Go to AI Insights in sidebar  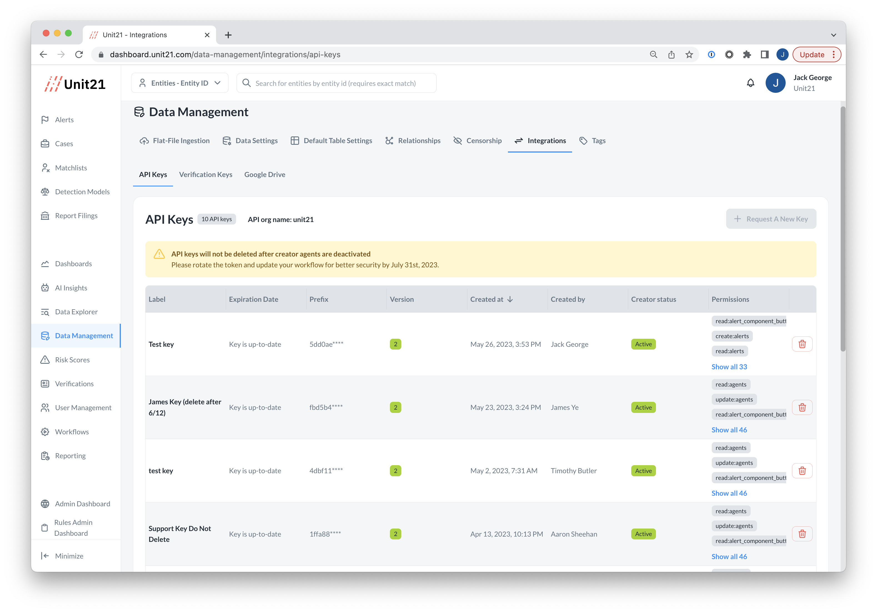pos(71,288)
